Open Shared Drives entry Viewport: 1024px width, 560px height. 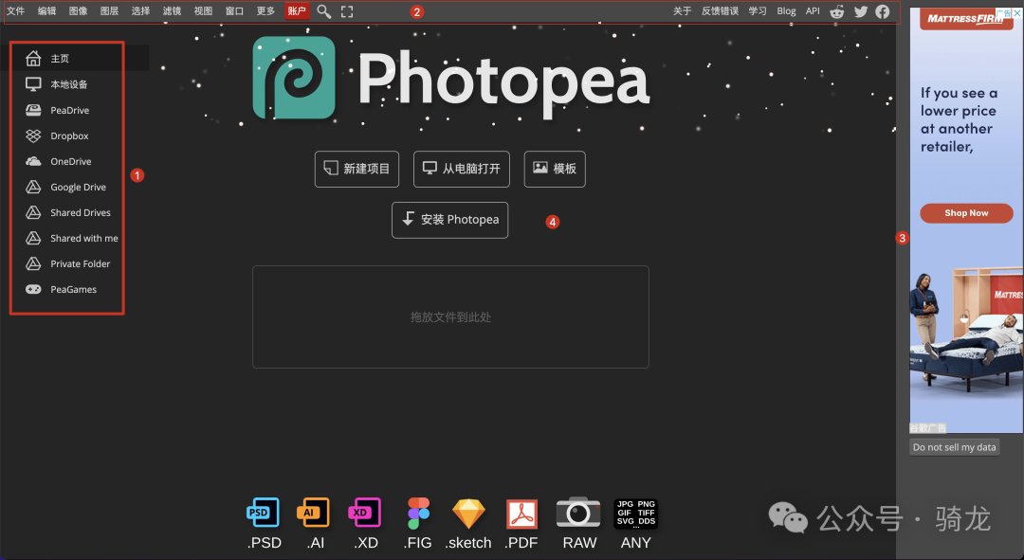point(68,213)
